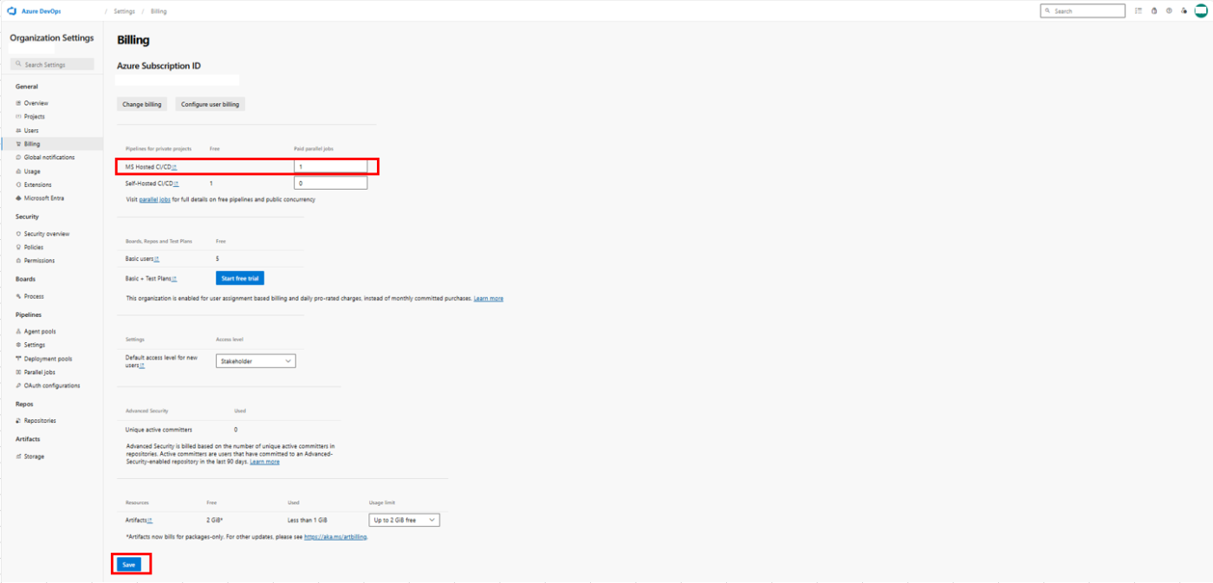The width and height of the screenshot is (1213, 583).
Task: Click the Organization Settings heading
Action: click(x=52, y=38)
